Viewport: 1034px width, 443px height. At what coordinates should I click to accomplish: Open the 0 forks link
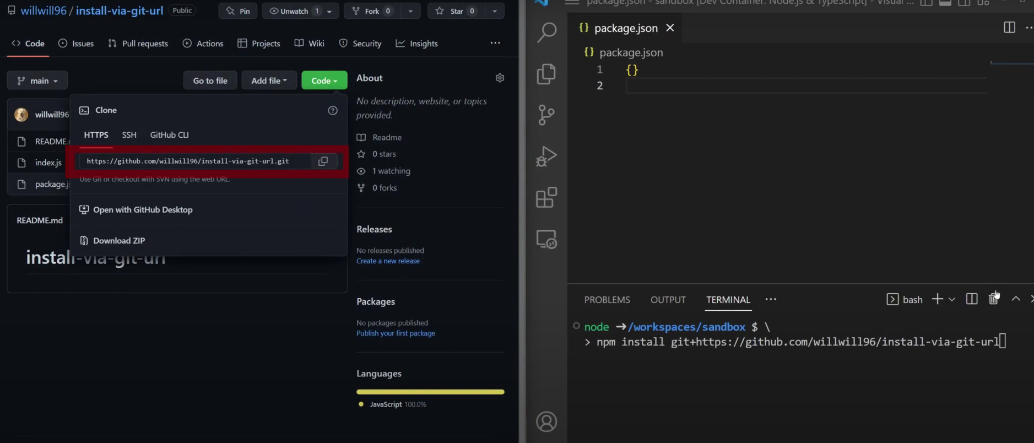click(377, 188)
